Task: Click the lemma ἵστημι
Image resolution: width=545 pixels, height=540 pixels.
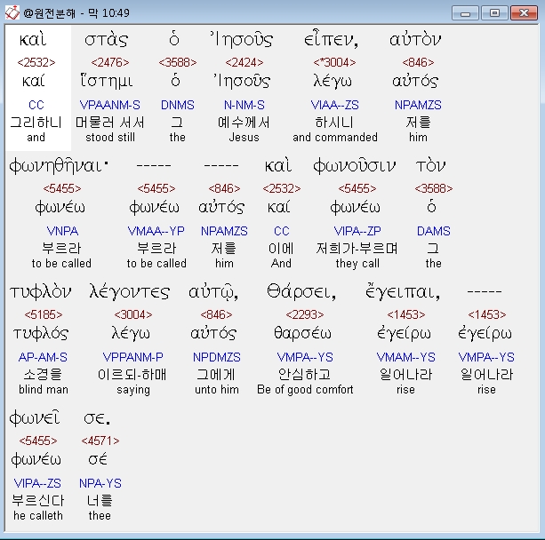Action: [x=107, y=81]
